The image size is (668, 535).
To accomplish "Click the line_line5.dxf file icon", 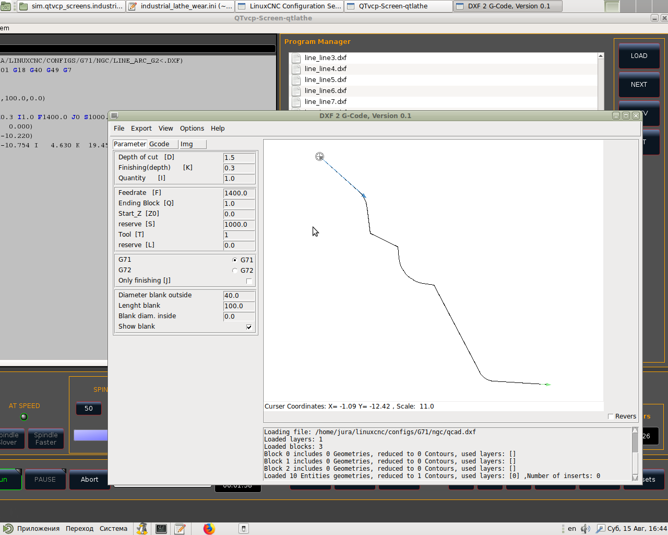I will [x=296, y=80].
